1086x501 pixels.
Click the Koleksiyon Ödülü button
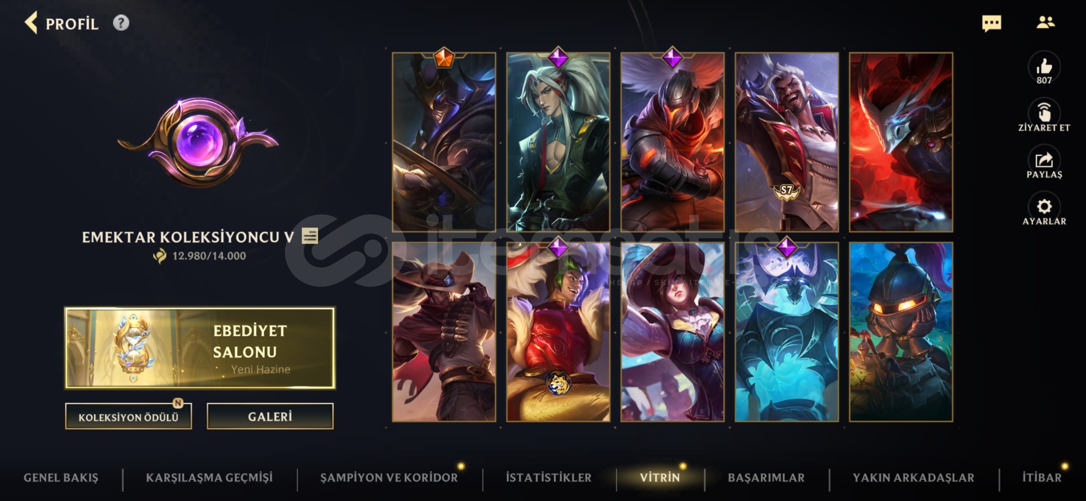point(129,416)
